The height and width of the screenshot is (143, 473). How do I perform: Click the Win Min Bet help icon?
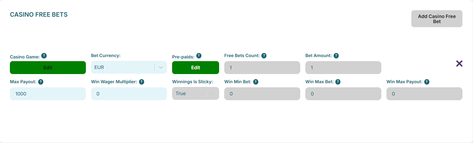pyautogui.click(x=256, y=82)
